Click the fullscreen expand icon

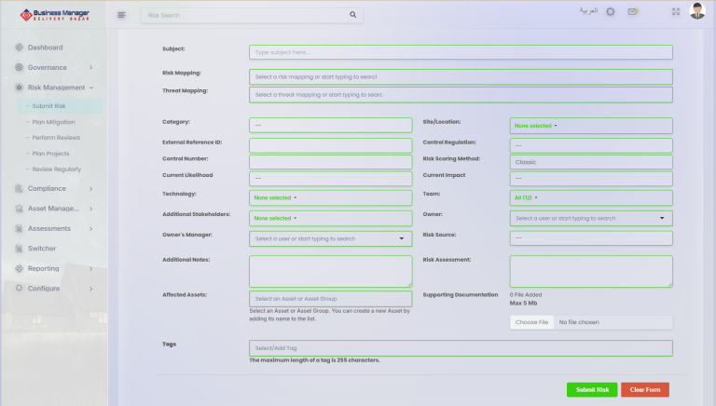676,12
